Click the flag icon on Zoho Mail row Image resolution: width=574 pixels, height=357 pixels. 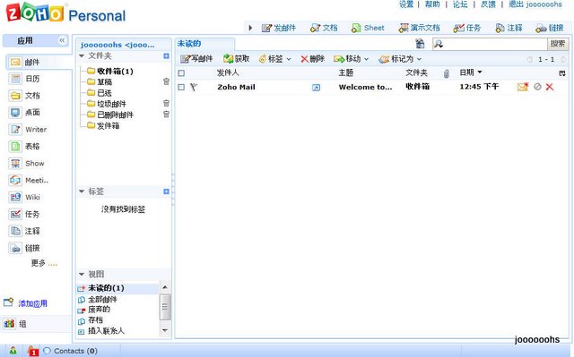pyautogui.click(x=194, y=87)
